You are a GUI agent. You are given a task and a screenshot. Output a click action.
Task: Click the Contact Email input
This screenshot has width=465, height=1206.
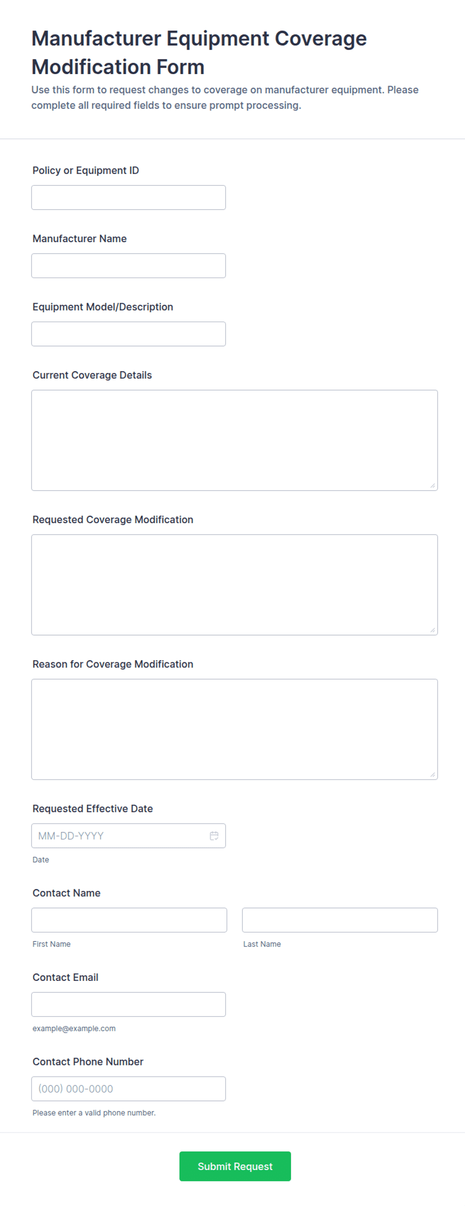128,1004
